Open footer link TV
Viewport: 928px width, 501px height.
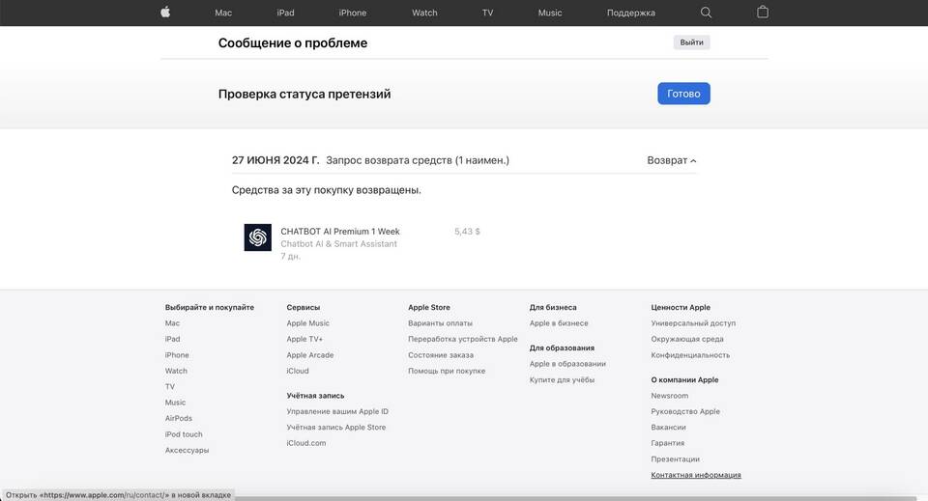(170, 387)
